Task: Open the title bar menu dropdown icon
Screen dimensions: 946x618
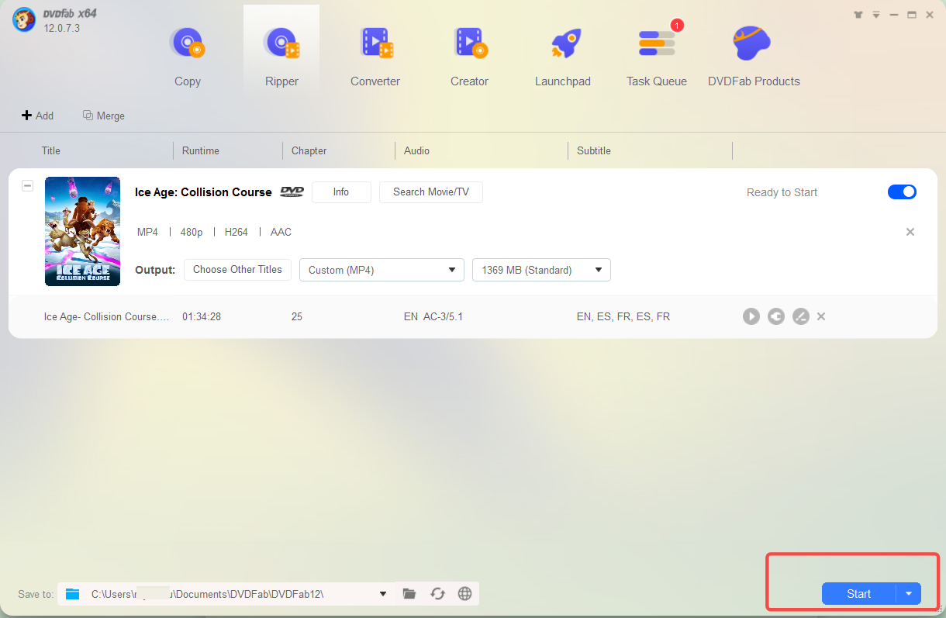Action: pyautogui.click(x=876, y=15)
